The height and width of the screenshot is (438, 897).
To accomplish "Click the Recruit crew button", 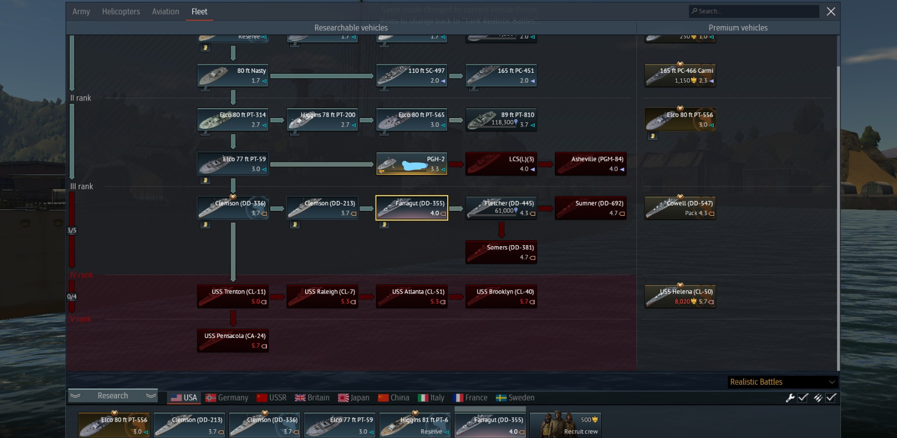I will [566, 425].
